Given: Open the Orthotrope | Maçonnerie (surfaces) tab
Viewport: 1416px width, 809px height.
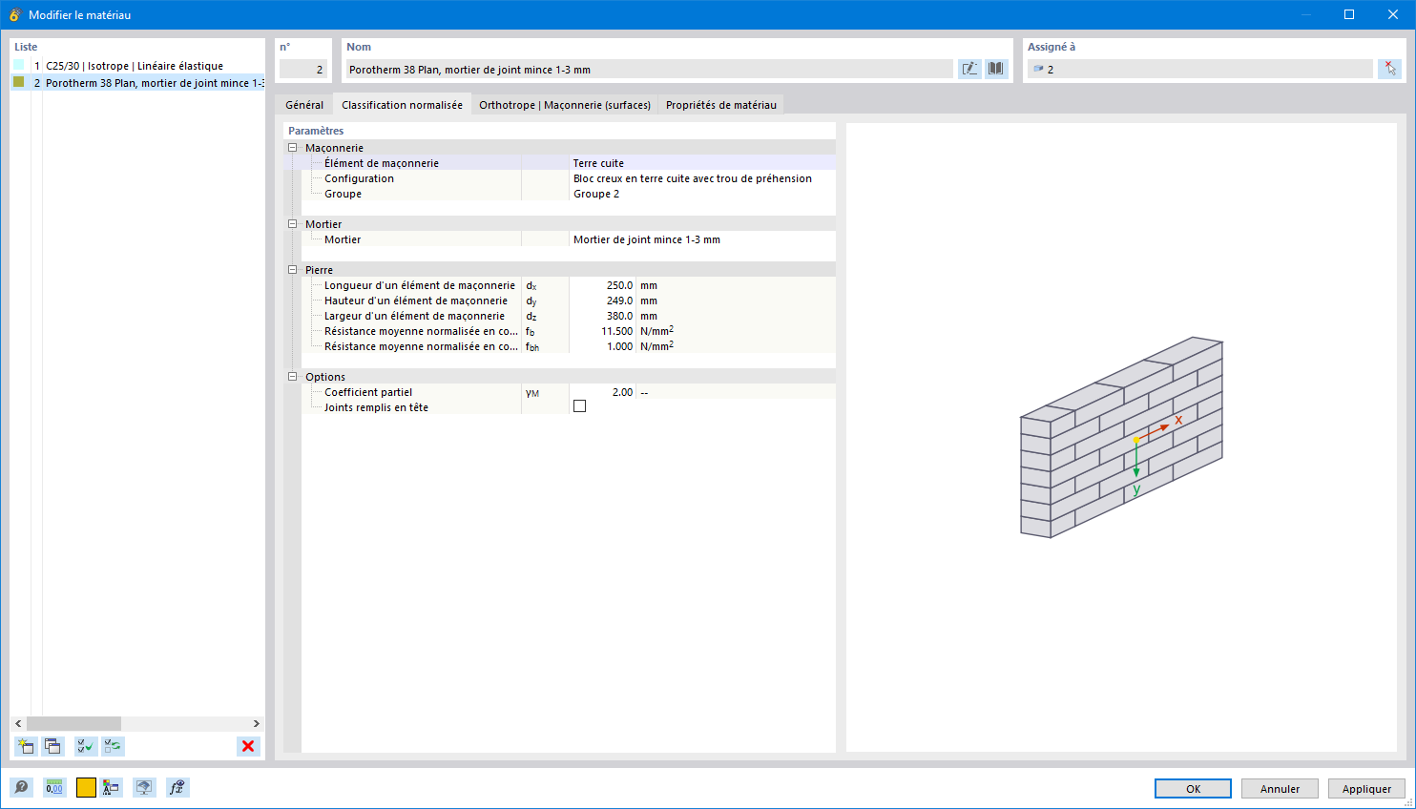Looking at the screenshot, I should pyautogui.click(x=565, y=105).
